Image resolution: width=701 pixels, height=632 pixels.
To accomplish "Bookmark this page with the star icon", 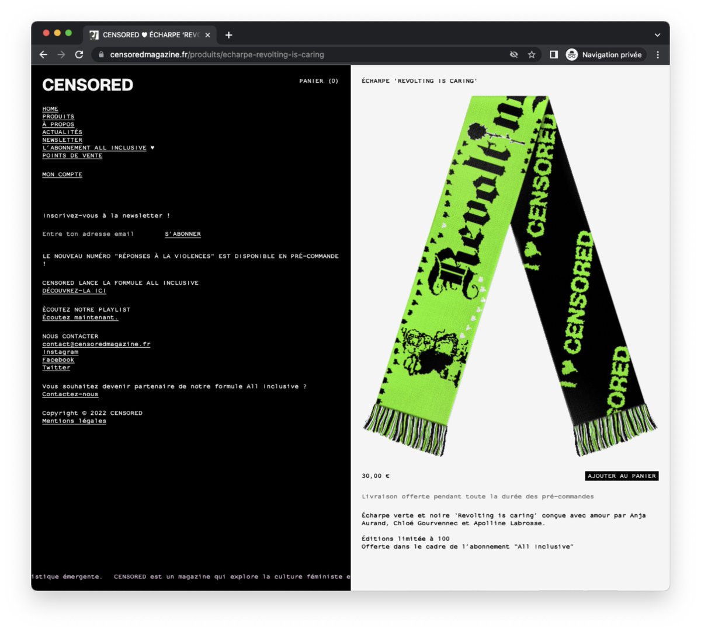I will point(532,54).
